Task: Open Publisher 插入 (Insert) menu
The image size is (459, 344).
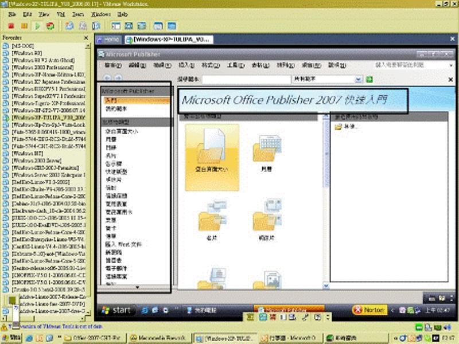Action: point(186,65)
